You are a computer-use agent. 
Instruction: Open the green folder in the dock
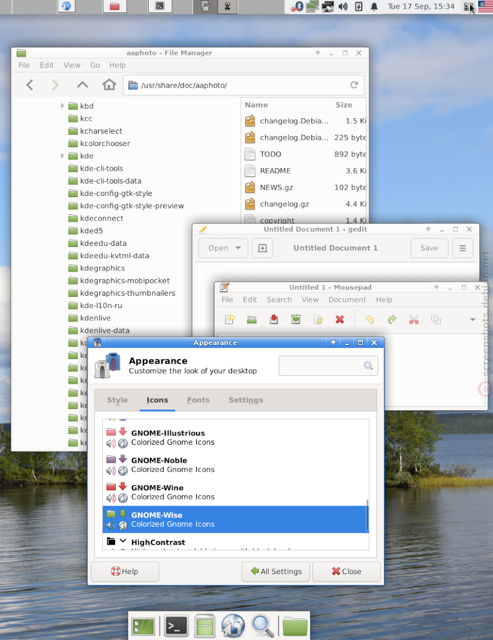[x=295, y=626]
